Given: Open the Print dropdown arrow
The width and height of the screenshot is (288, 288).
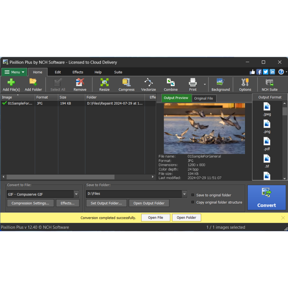Looking at the screenshot, I should click(x=205, y=84).
